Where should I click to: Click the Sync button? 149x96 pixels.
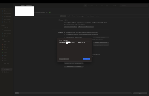(140, 93)
